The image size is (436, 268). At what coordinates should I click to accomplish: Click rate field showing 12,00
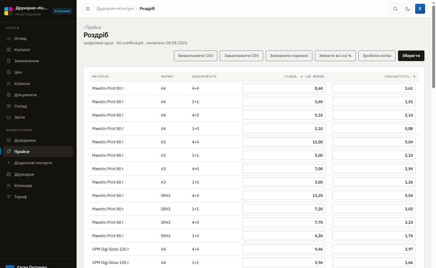coord(284,142)
